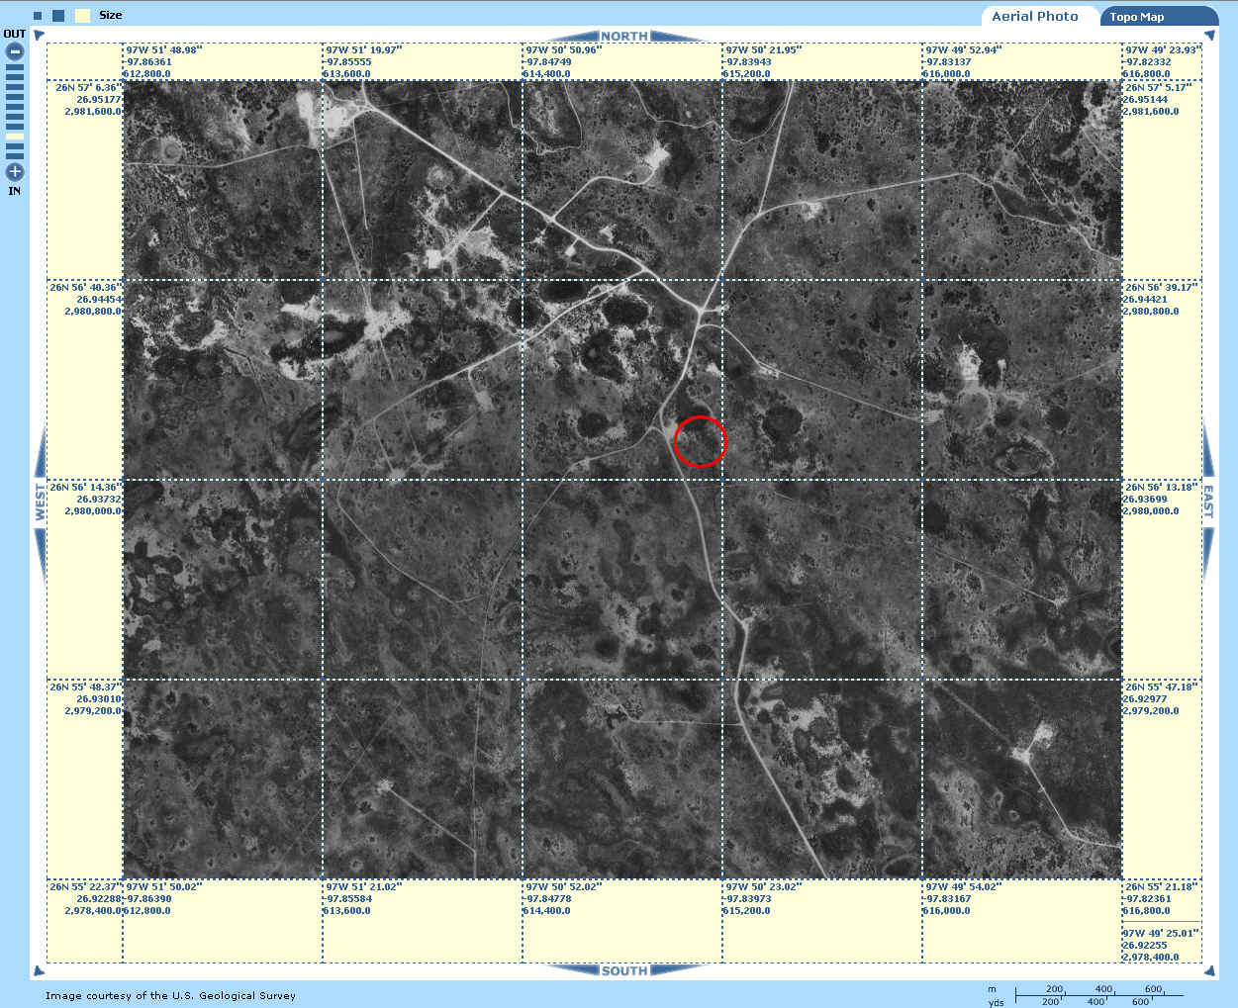Set zoom to the bottommost zoom-level bar
The width and height of the screenshot is (1238, 1008).
pos(15,155)
